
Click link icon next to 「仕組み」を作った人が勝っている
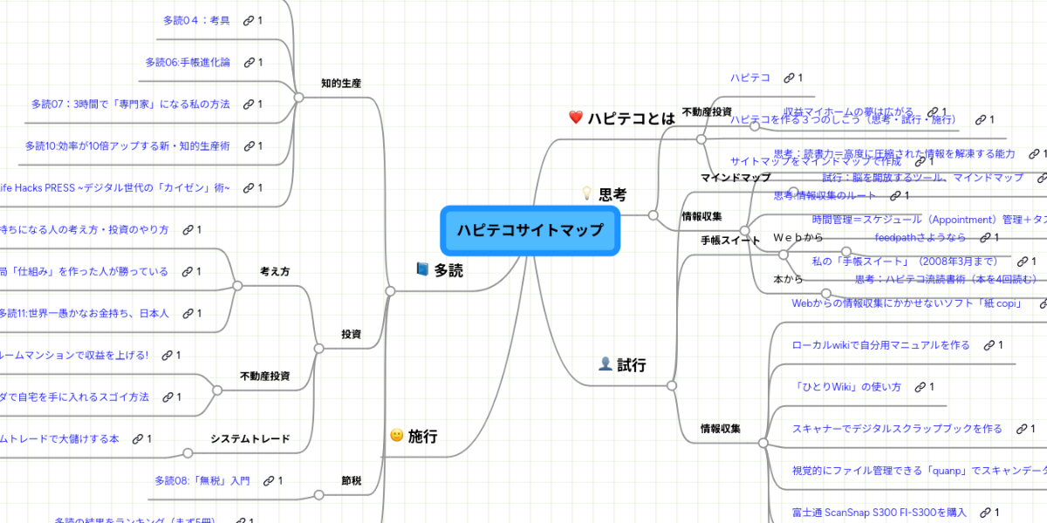tap(187, 271)
